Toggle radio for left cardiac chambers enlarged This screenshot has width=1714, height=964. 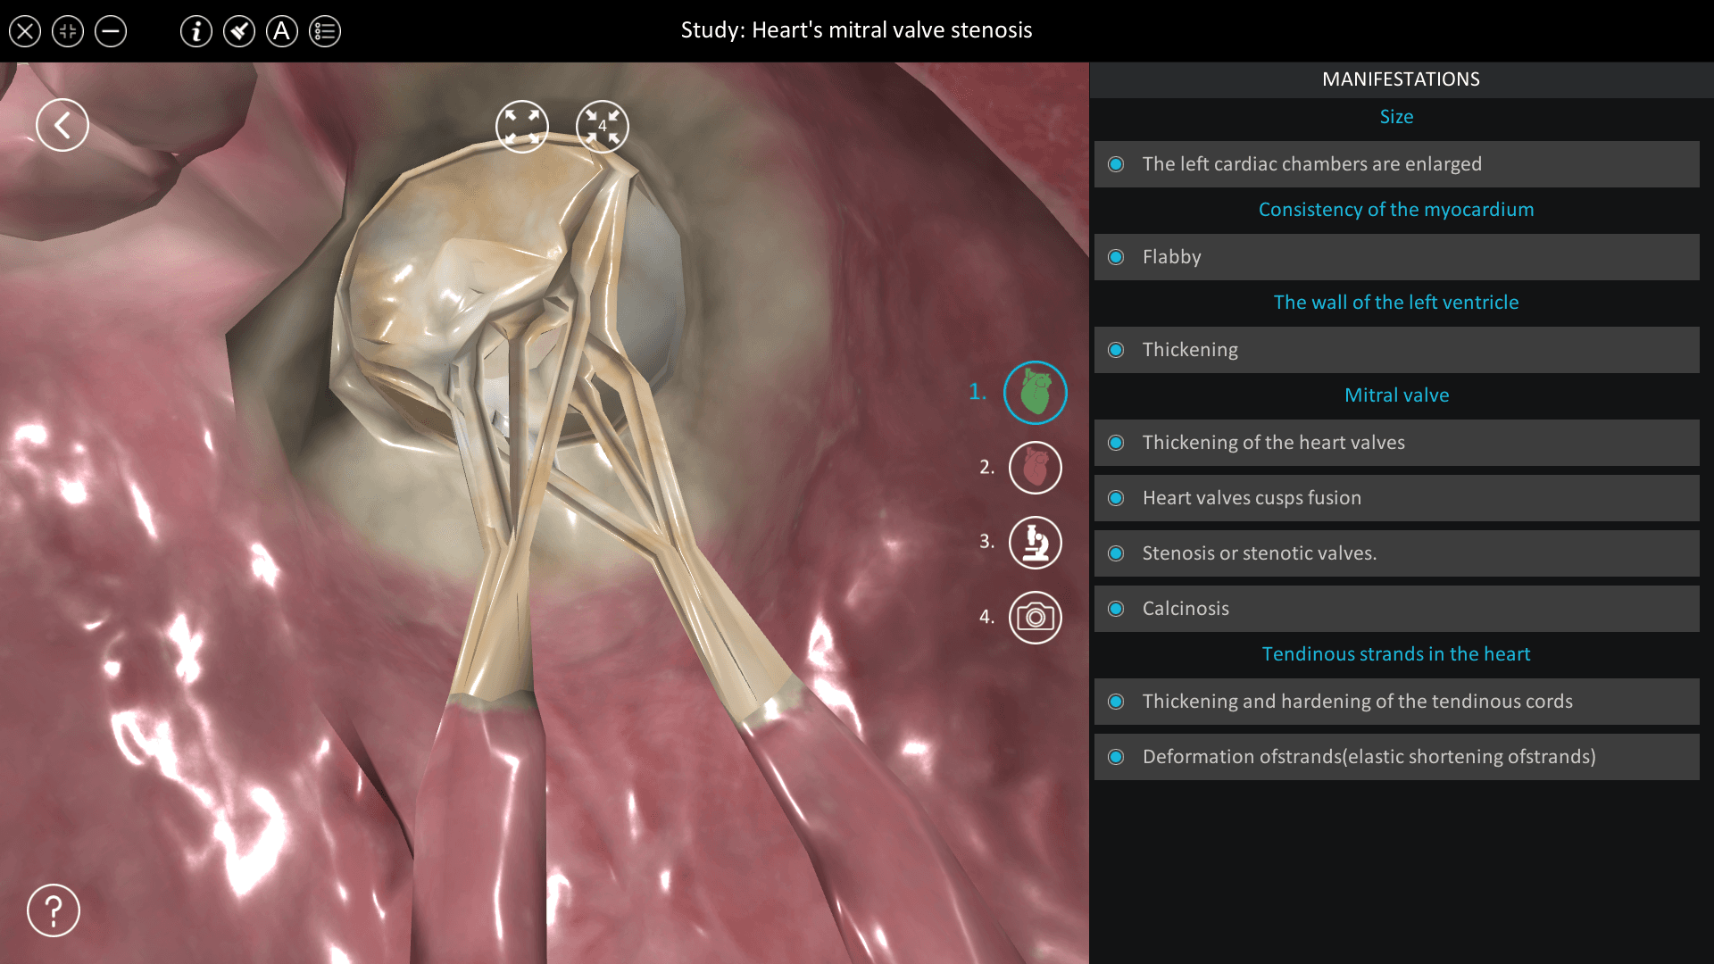pyautogui.click(x=1116, y=164)
